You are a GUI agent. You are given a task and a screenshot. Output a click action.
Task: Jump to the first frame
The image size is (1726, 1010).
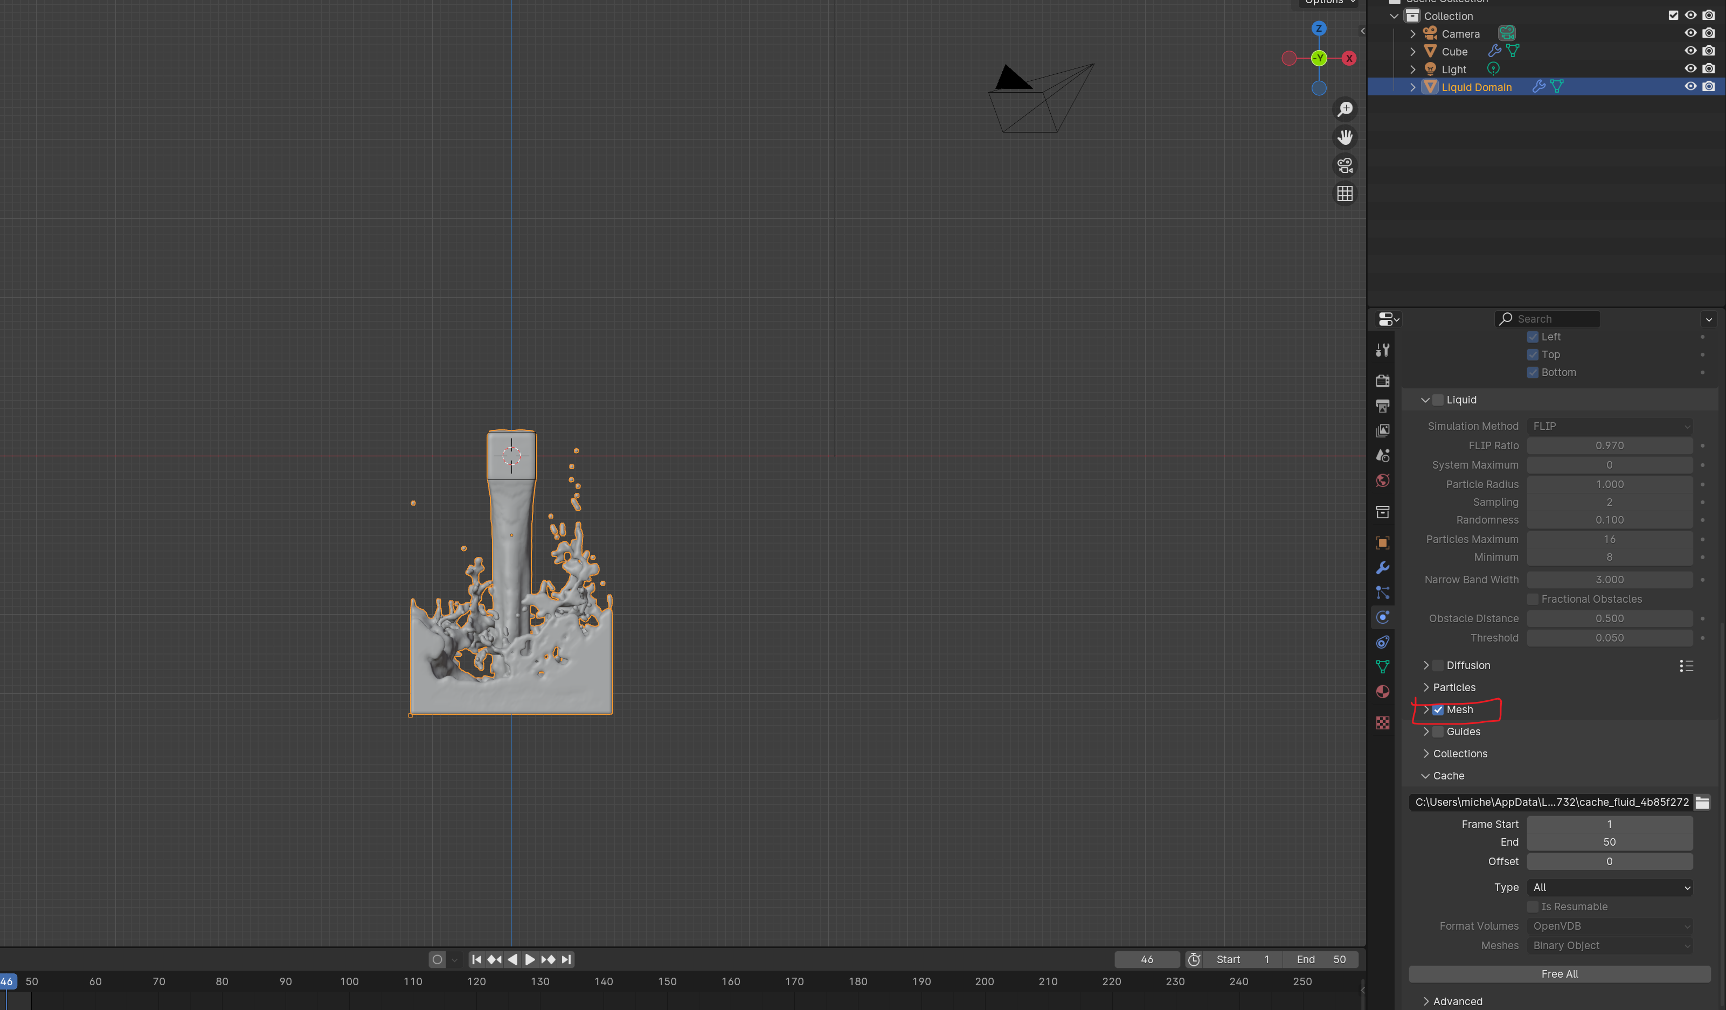[477, 959]
